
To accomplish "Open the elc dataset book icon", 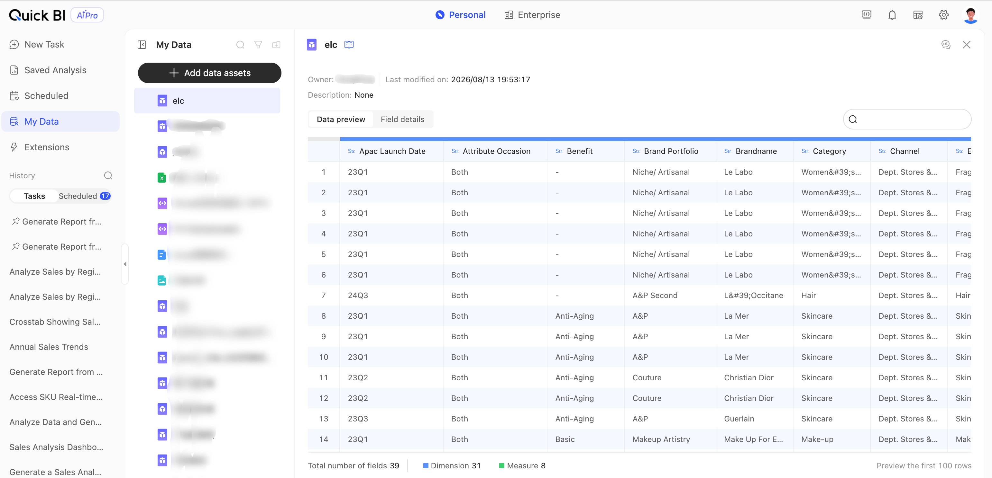I will coord(349,45).
